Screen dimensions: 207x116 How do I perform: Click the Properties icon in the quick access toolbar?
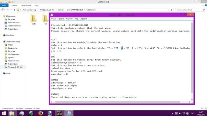click(6, 2)
